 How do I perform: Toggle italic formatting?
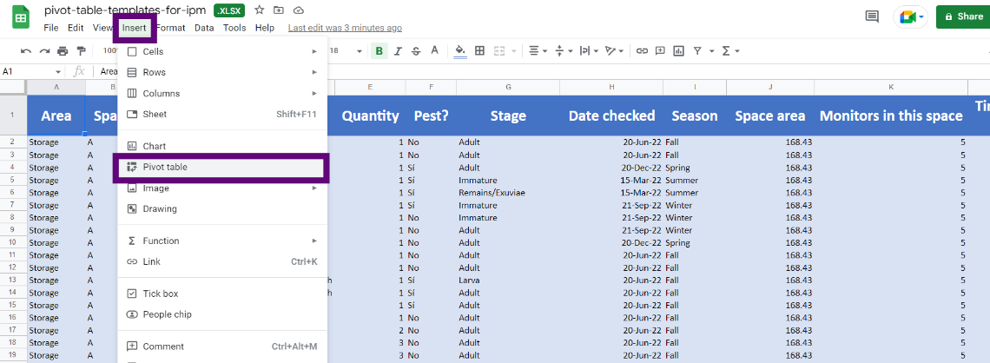(x=398, y=51)
